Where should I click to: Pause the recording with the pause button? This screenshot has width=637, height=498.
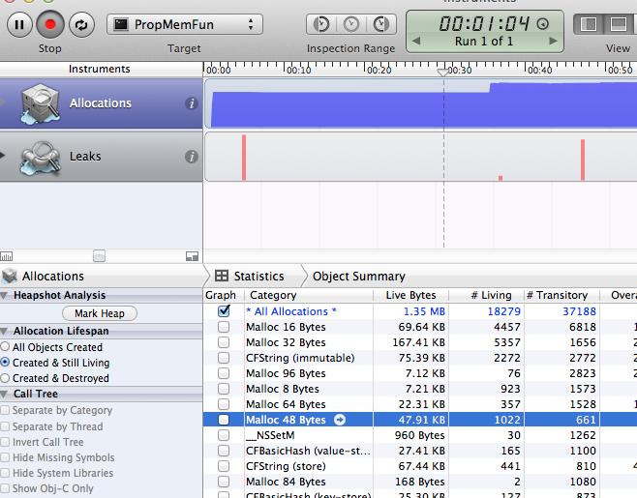20,24
